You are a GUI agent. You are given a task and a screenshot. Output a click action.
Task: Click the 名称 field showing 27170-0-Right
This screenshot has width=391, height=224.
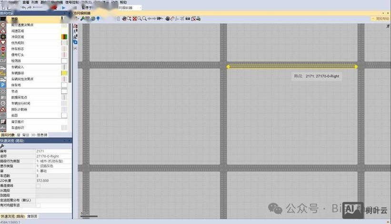click(54, 156)
